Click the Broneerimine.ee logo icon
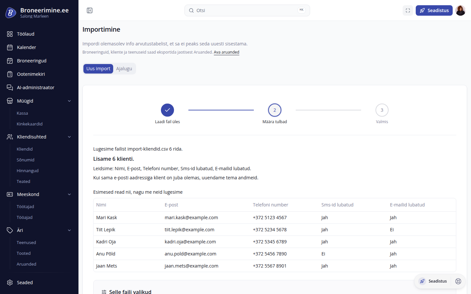Image resolution: width=471 pixels, height=294 pixels. pyautogui.click(x=10, y=13)
